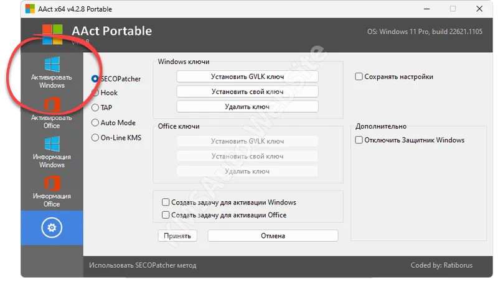
Task: Open the Активировать Windows sidebar section
Action: coord(52,73)
